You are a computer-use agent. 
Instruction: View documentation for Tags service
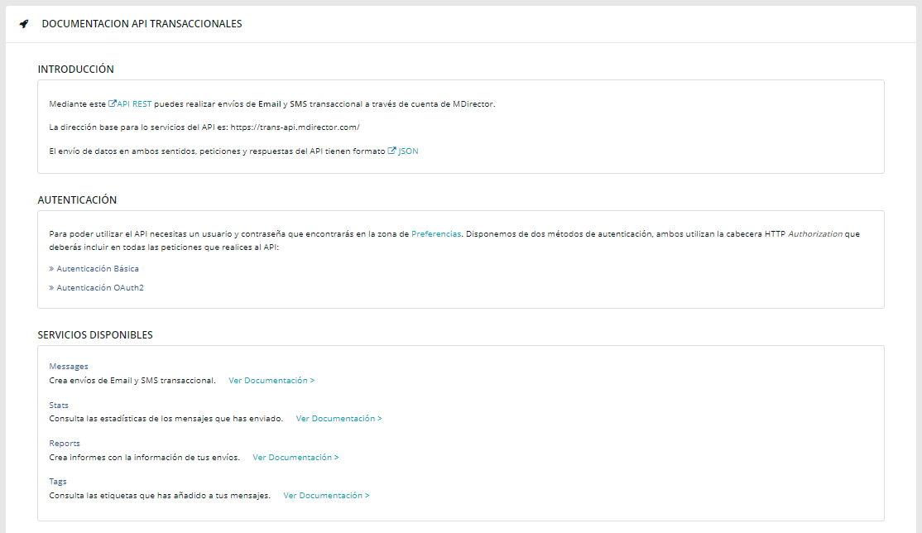[326, 496]
